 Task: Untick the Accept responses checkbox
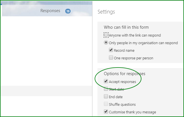coord(106,81)
